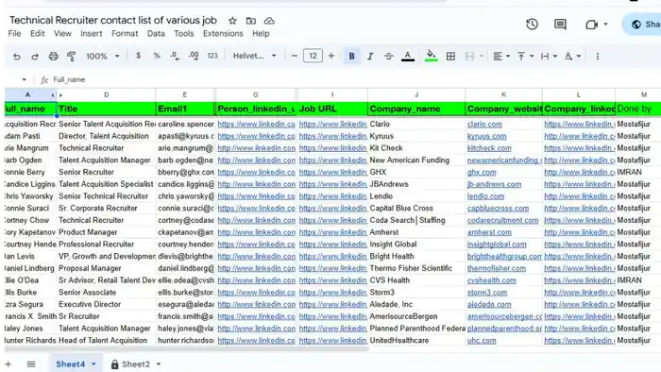Image resolution: width=661 pixels, height=372 pixels.
Task: Open text wrapping dropdown
Action: coord(549,56)
